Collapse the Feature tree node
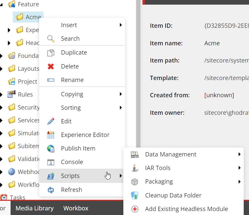The image size is (249, 215). [x=1, y=4]
